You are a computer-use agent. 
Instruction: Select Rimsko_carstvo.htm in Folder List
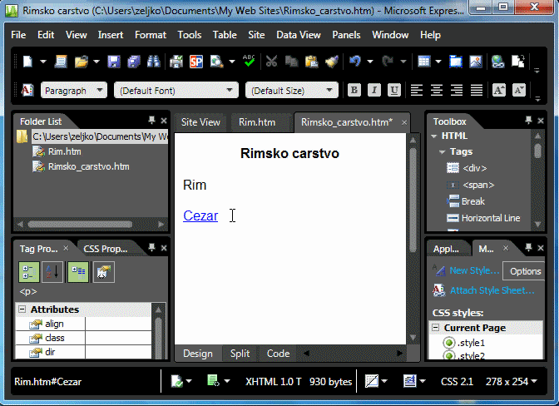(x=88, y=166)
